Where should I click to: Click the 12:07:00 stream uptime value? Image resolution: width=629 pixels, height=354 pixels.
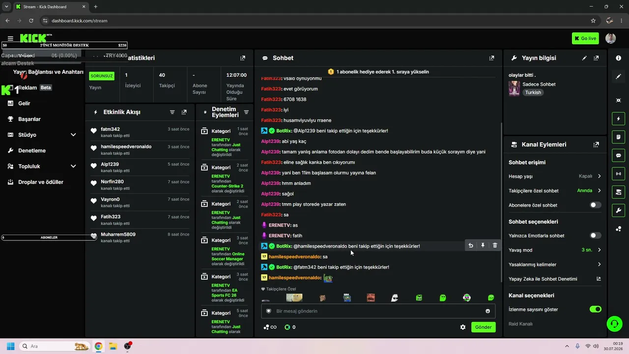[236, 75]
